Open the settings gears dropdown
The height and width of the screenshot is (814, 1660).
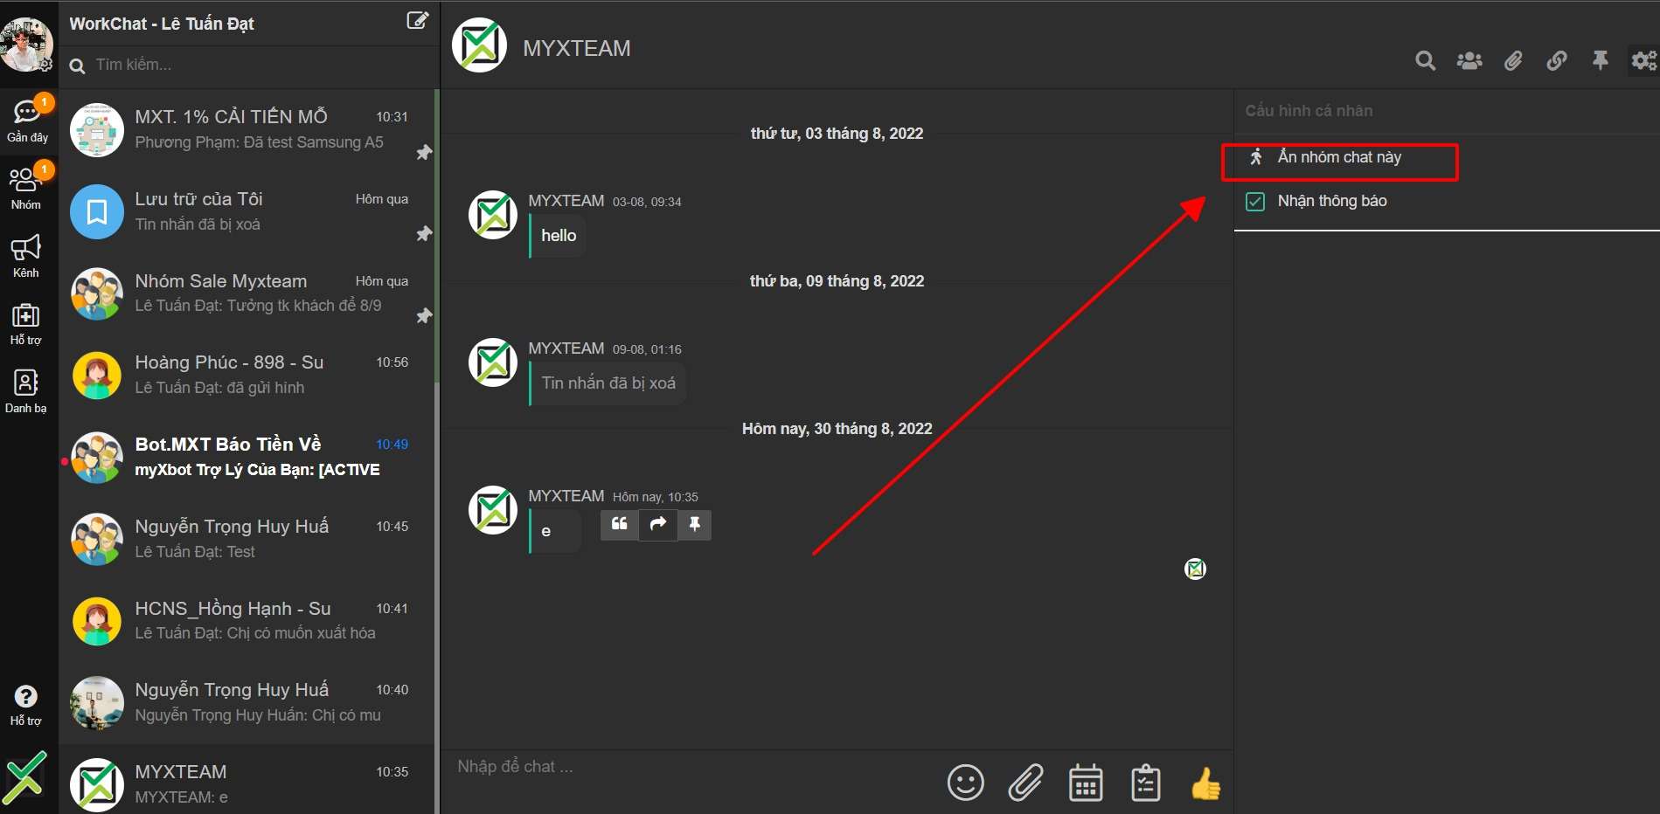click(1643, 60)
